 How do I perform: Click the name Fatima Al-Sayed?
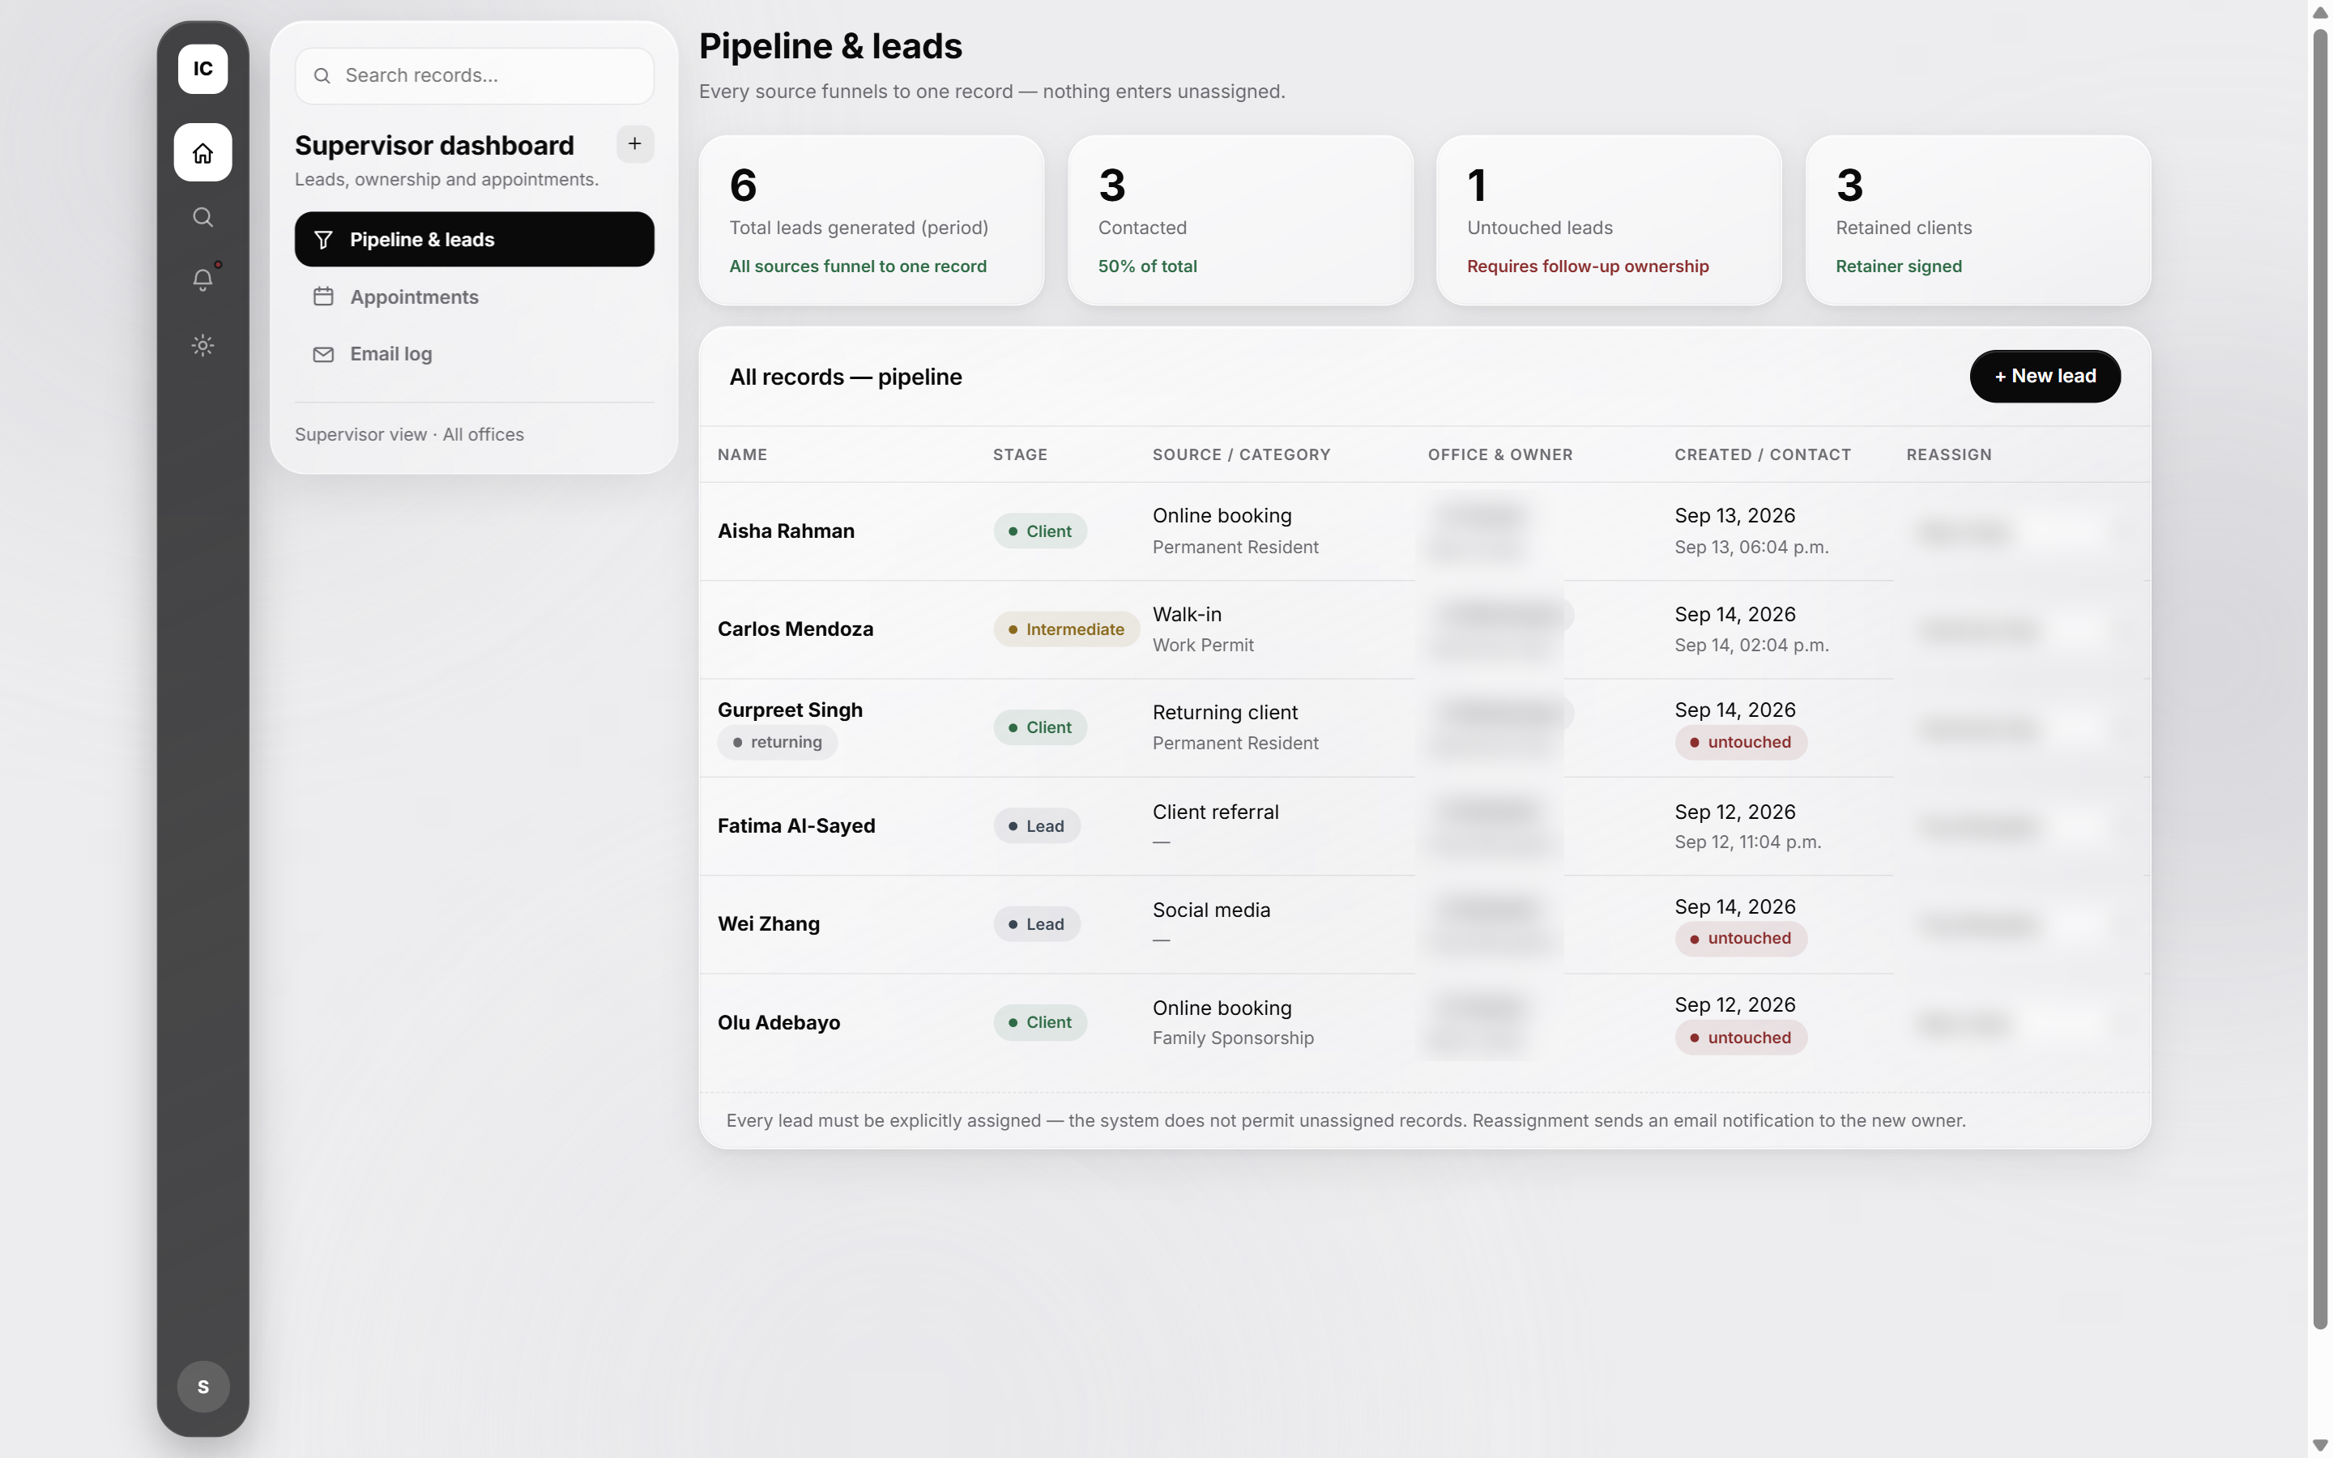click(x=796, y=825)
